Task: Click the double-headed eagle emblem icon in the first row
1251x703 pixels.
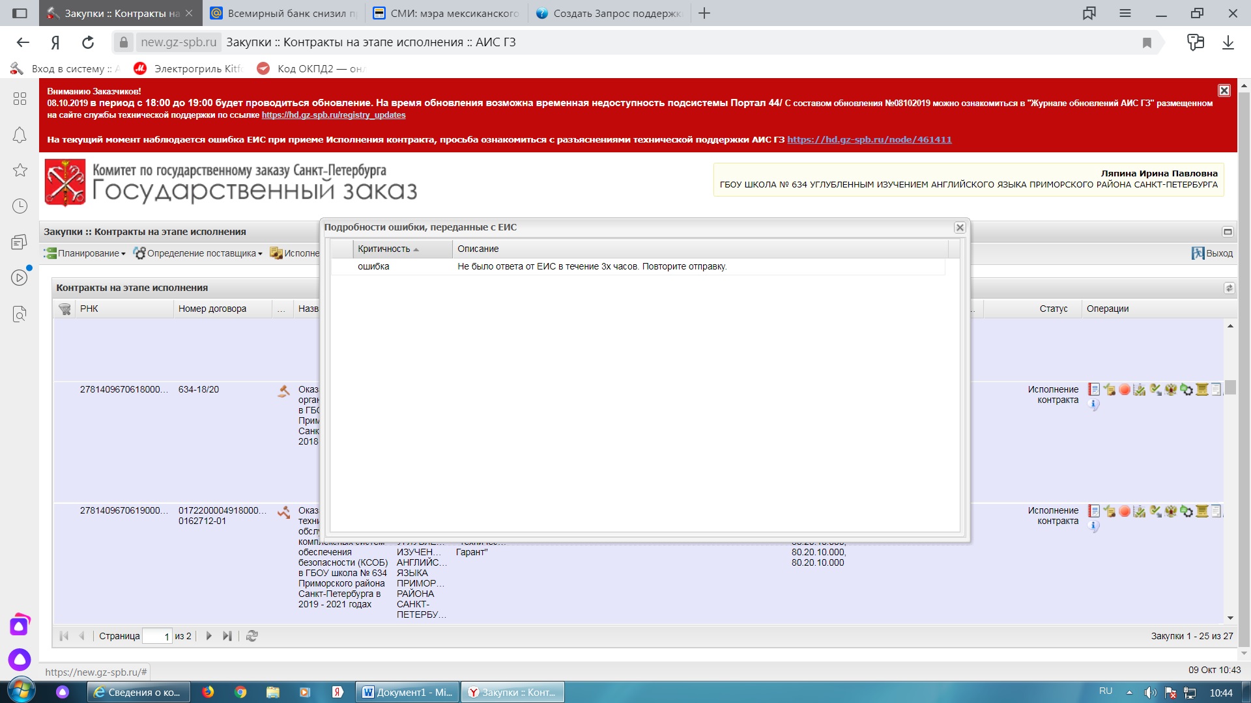Action: 1171,389
